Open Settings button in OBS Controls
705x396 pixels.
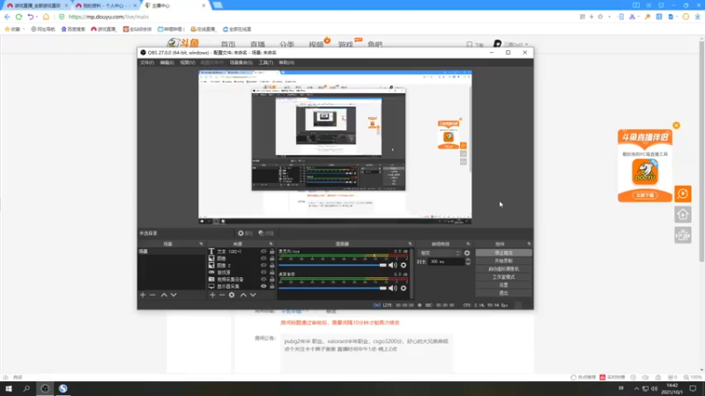[503, 285]
